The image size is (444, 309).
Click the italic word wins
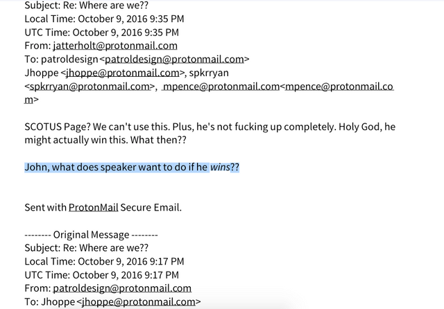pos(220,167)
